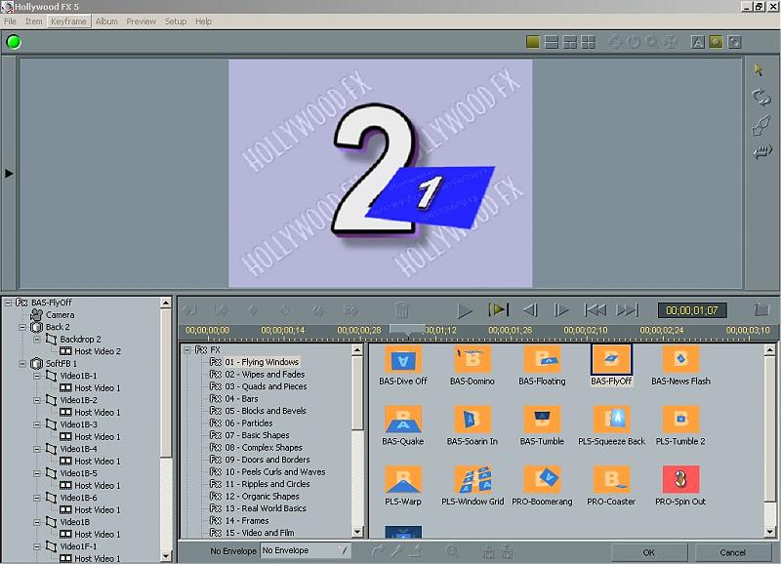Collapse the Video1B-3 tree node

pyautogui.click(x=37, y=424)
